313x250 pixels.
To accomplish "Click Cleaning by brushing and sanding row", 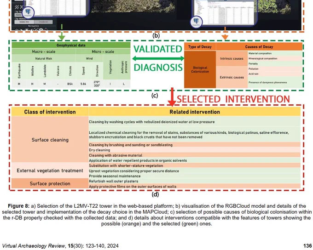I will [x=195, y=145].
